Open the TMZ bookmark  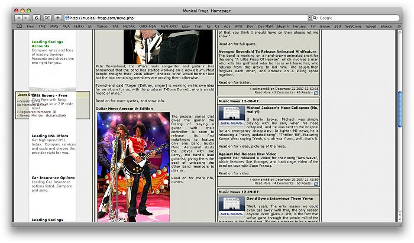coord(42,27)
